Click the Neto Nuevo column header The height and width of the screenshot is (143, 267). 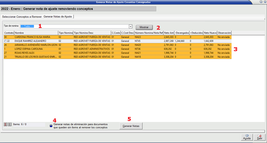210,33
